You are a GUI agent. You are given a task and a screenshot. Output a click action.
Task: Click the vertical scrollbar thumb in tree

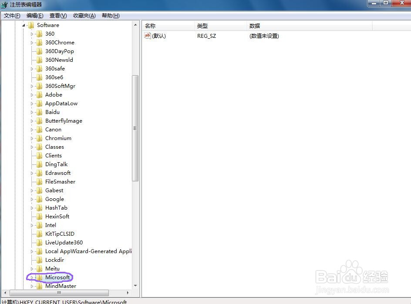click(135, 128)
